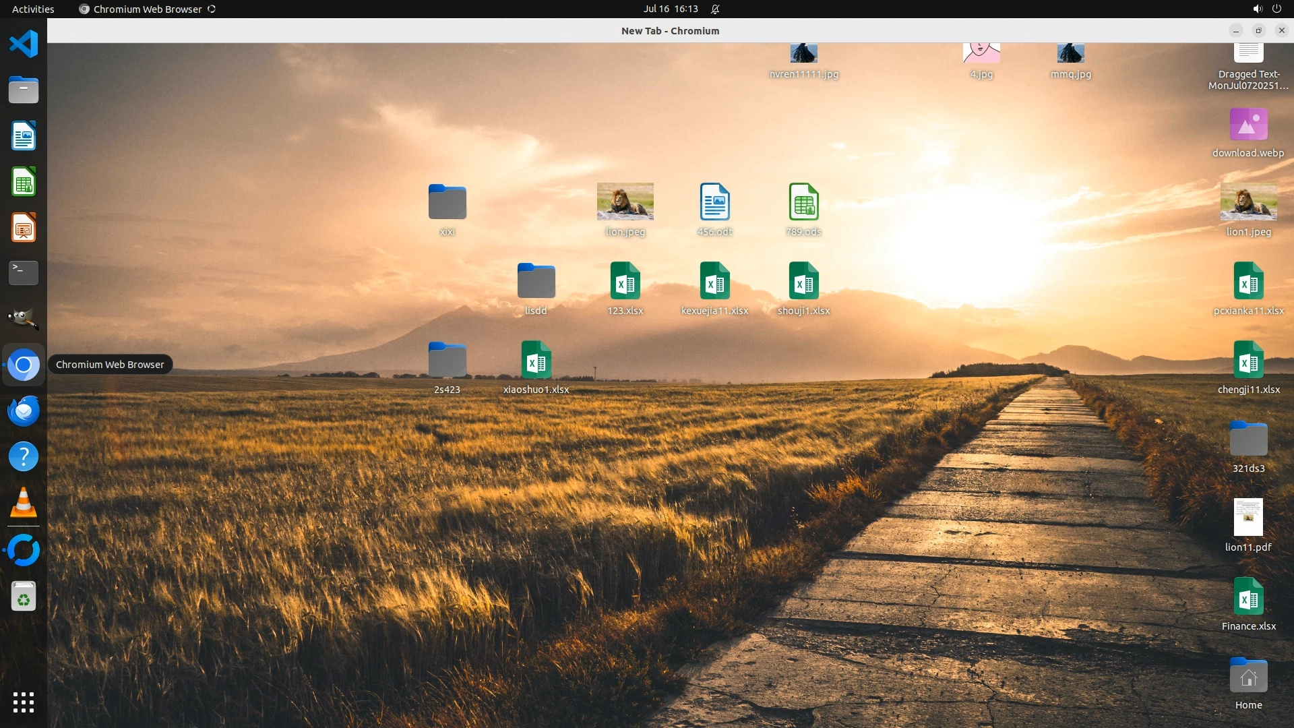Open the Trash icon in the dock

tap(24, 597)
